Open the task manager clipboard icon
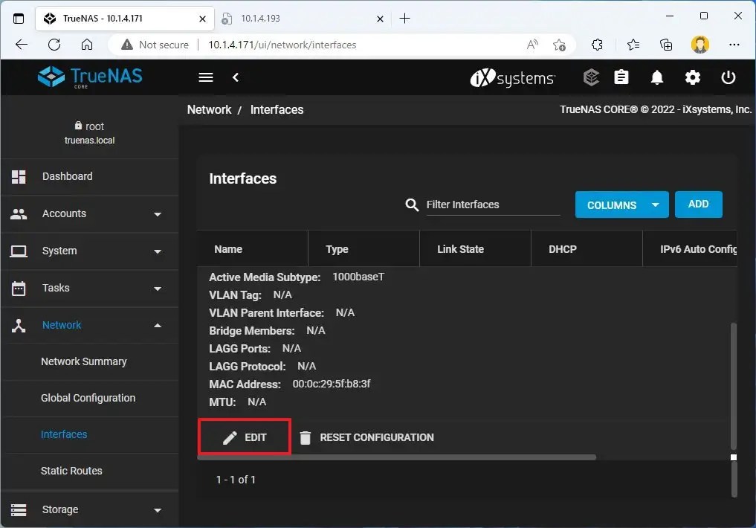Screen dimensions: 756x528 tap(621, 77)
